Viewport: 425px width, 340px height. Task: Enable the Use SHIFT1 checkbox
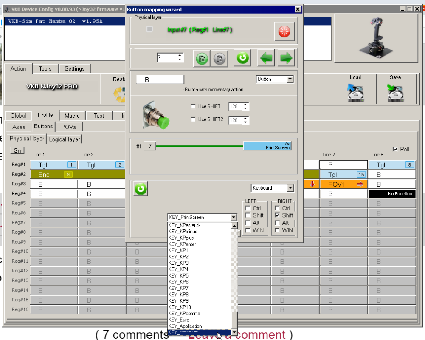(194, 107)
